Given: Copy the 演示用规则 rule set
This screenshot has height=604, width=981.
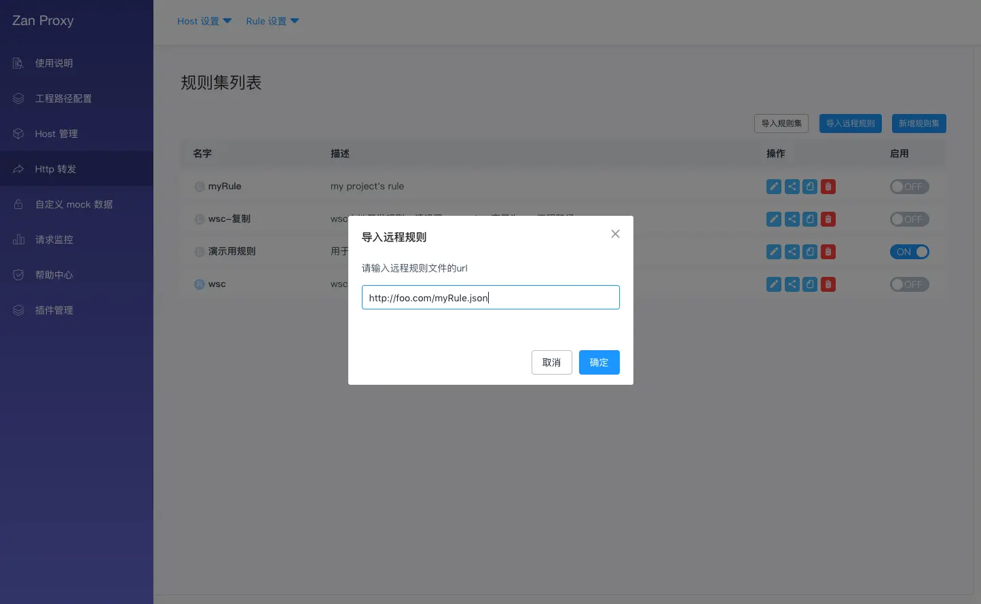Looking at the screenshot, I should tap(809, 252).
